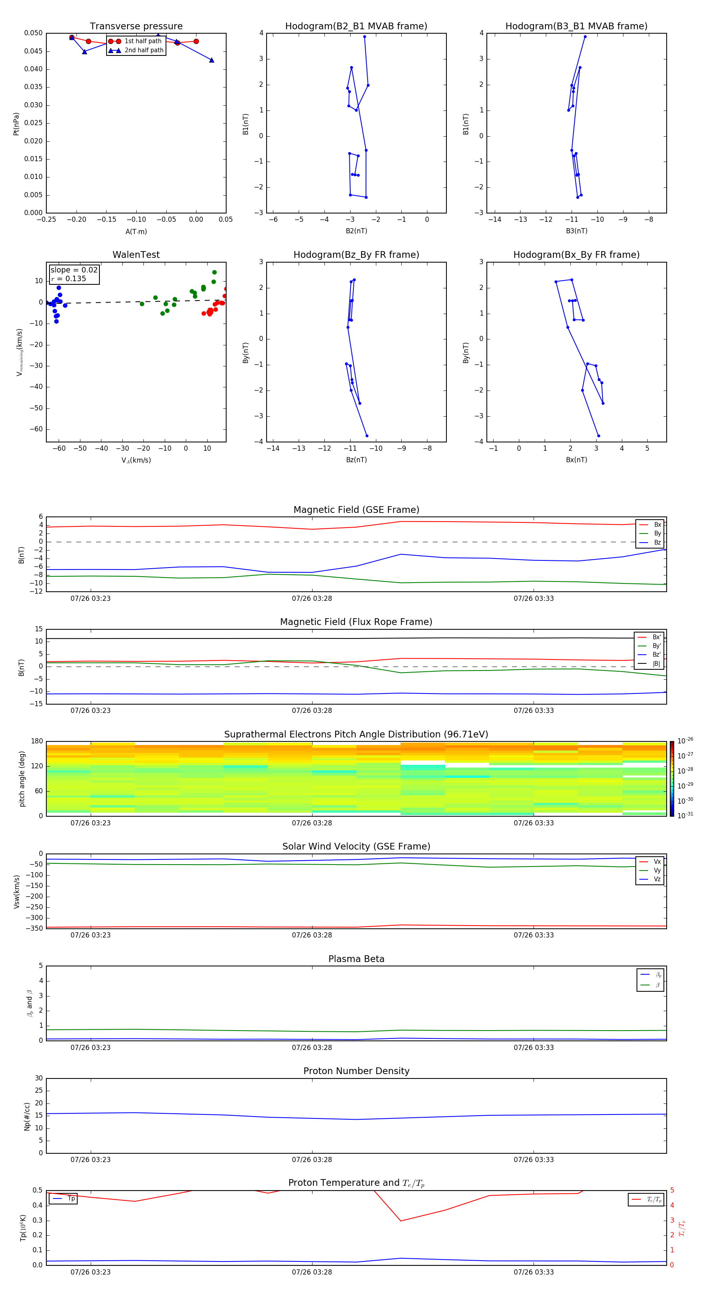This screenshot has width=713, height=1307.
Task: Click the "Tp(10^6K)" y-axis label
Action: [x=23, y=1228]
